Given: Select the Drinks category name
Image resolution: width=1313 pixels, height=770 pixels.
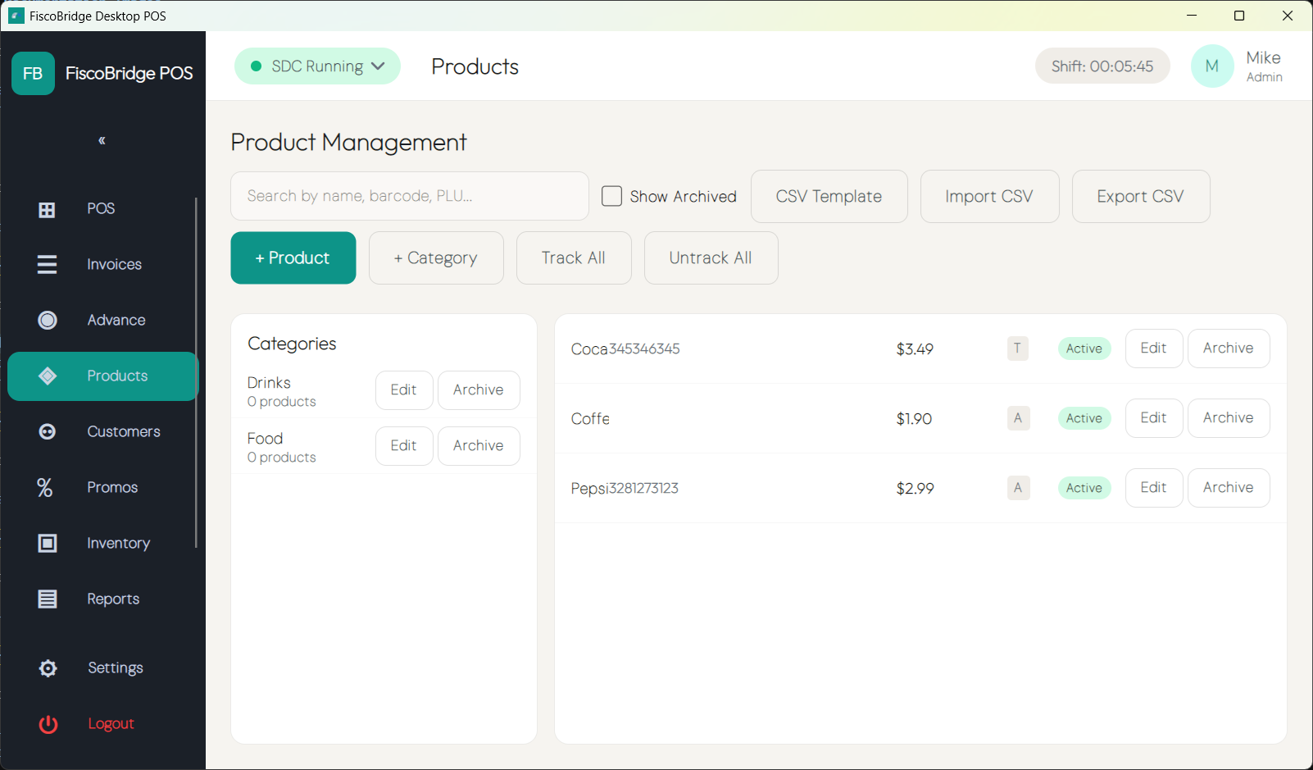Looking at the screenshot, I should tap(269, 383).
